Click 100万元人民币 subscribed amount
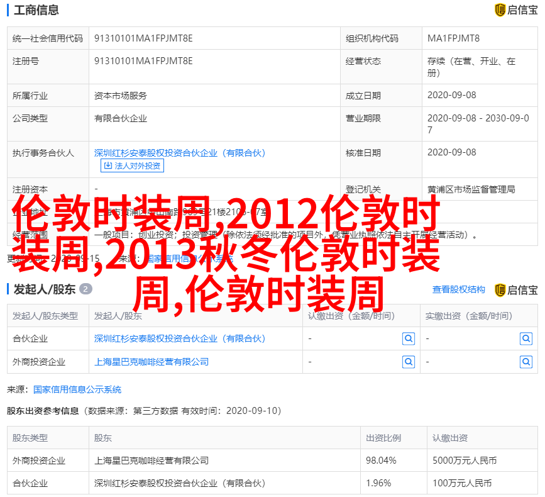The width and height of the screenshot is (545, 497). coord(462,483)
